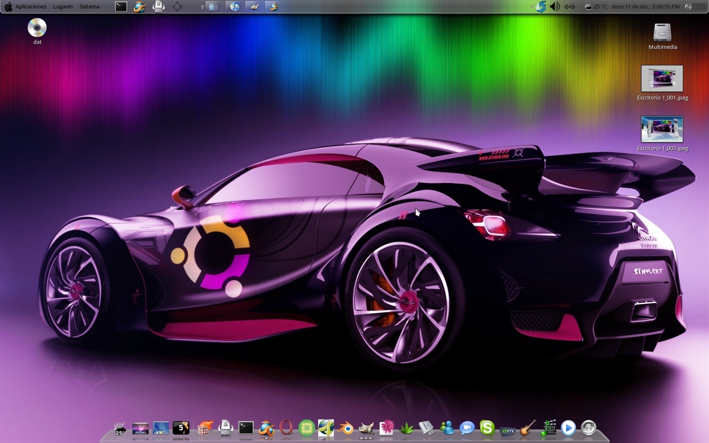Click the blue play button dock icon
The image size is (709, 443).
[x=568, y=428]
